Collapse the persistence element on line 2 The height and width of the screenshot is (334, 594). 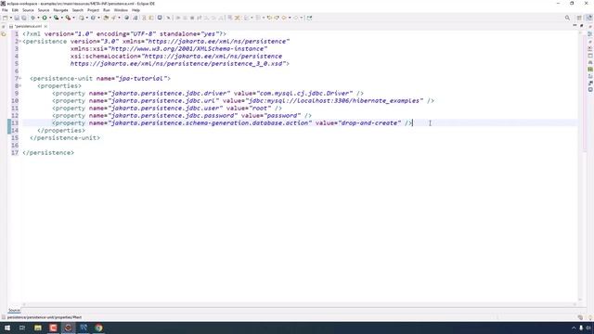20,41
